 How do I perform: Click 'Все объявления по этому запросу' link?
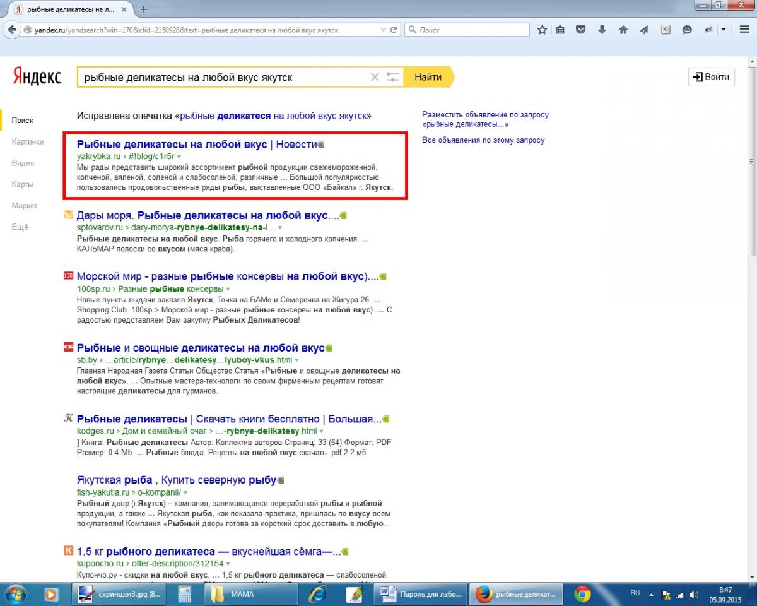pos(483,140)
